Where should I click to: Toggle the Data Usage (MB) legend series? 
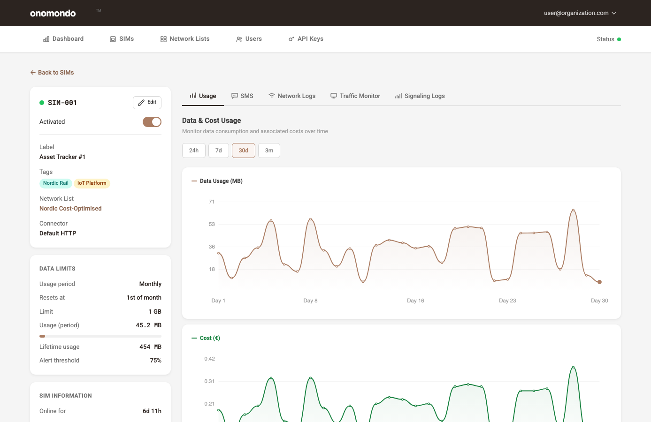pos(217,181)
